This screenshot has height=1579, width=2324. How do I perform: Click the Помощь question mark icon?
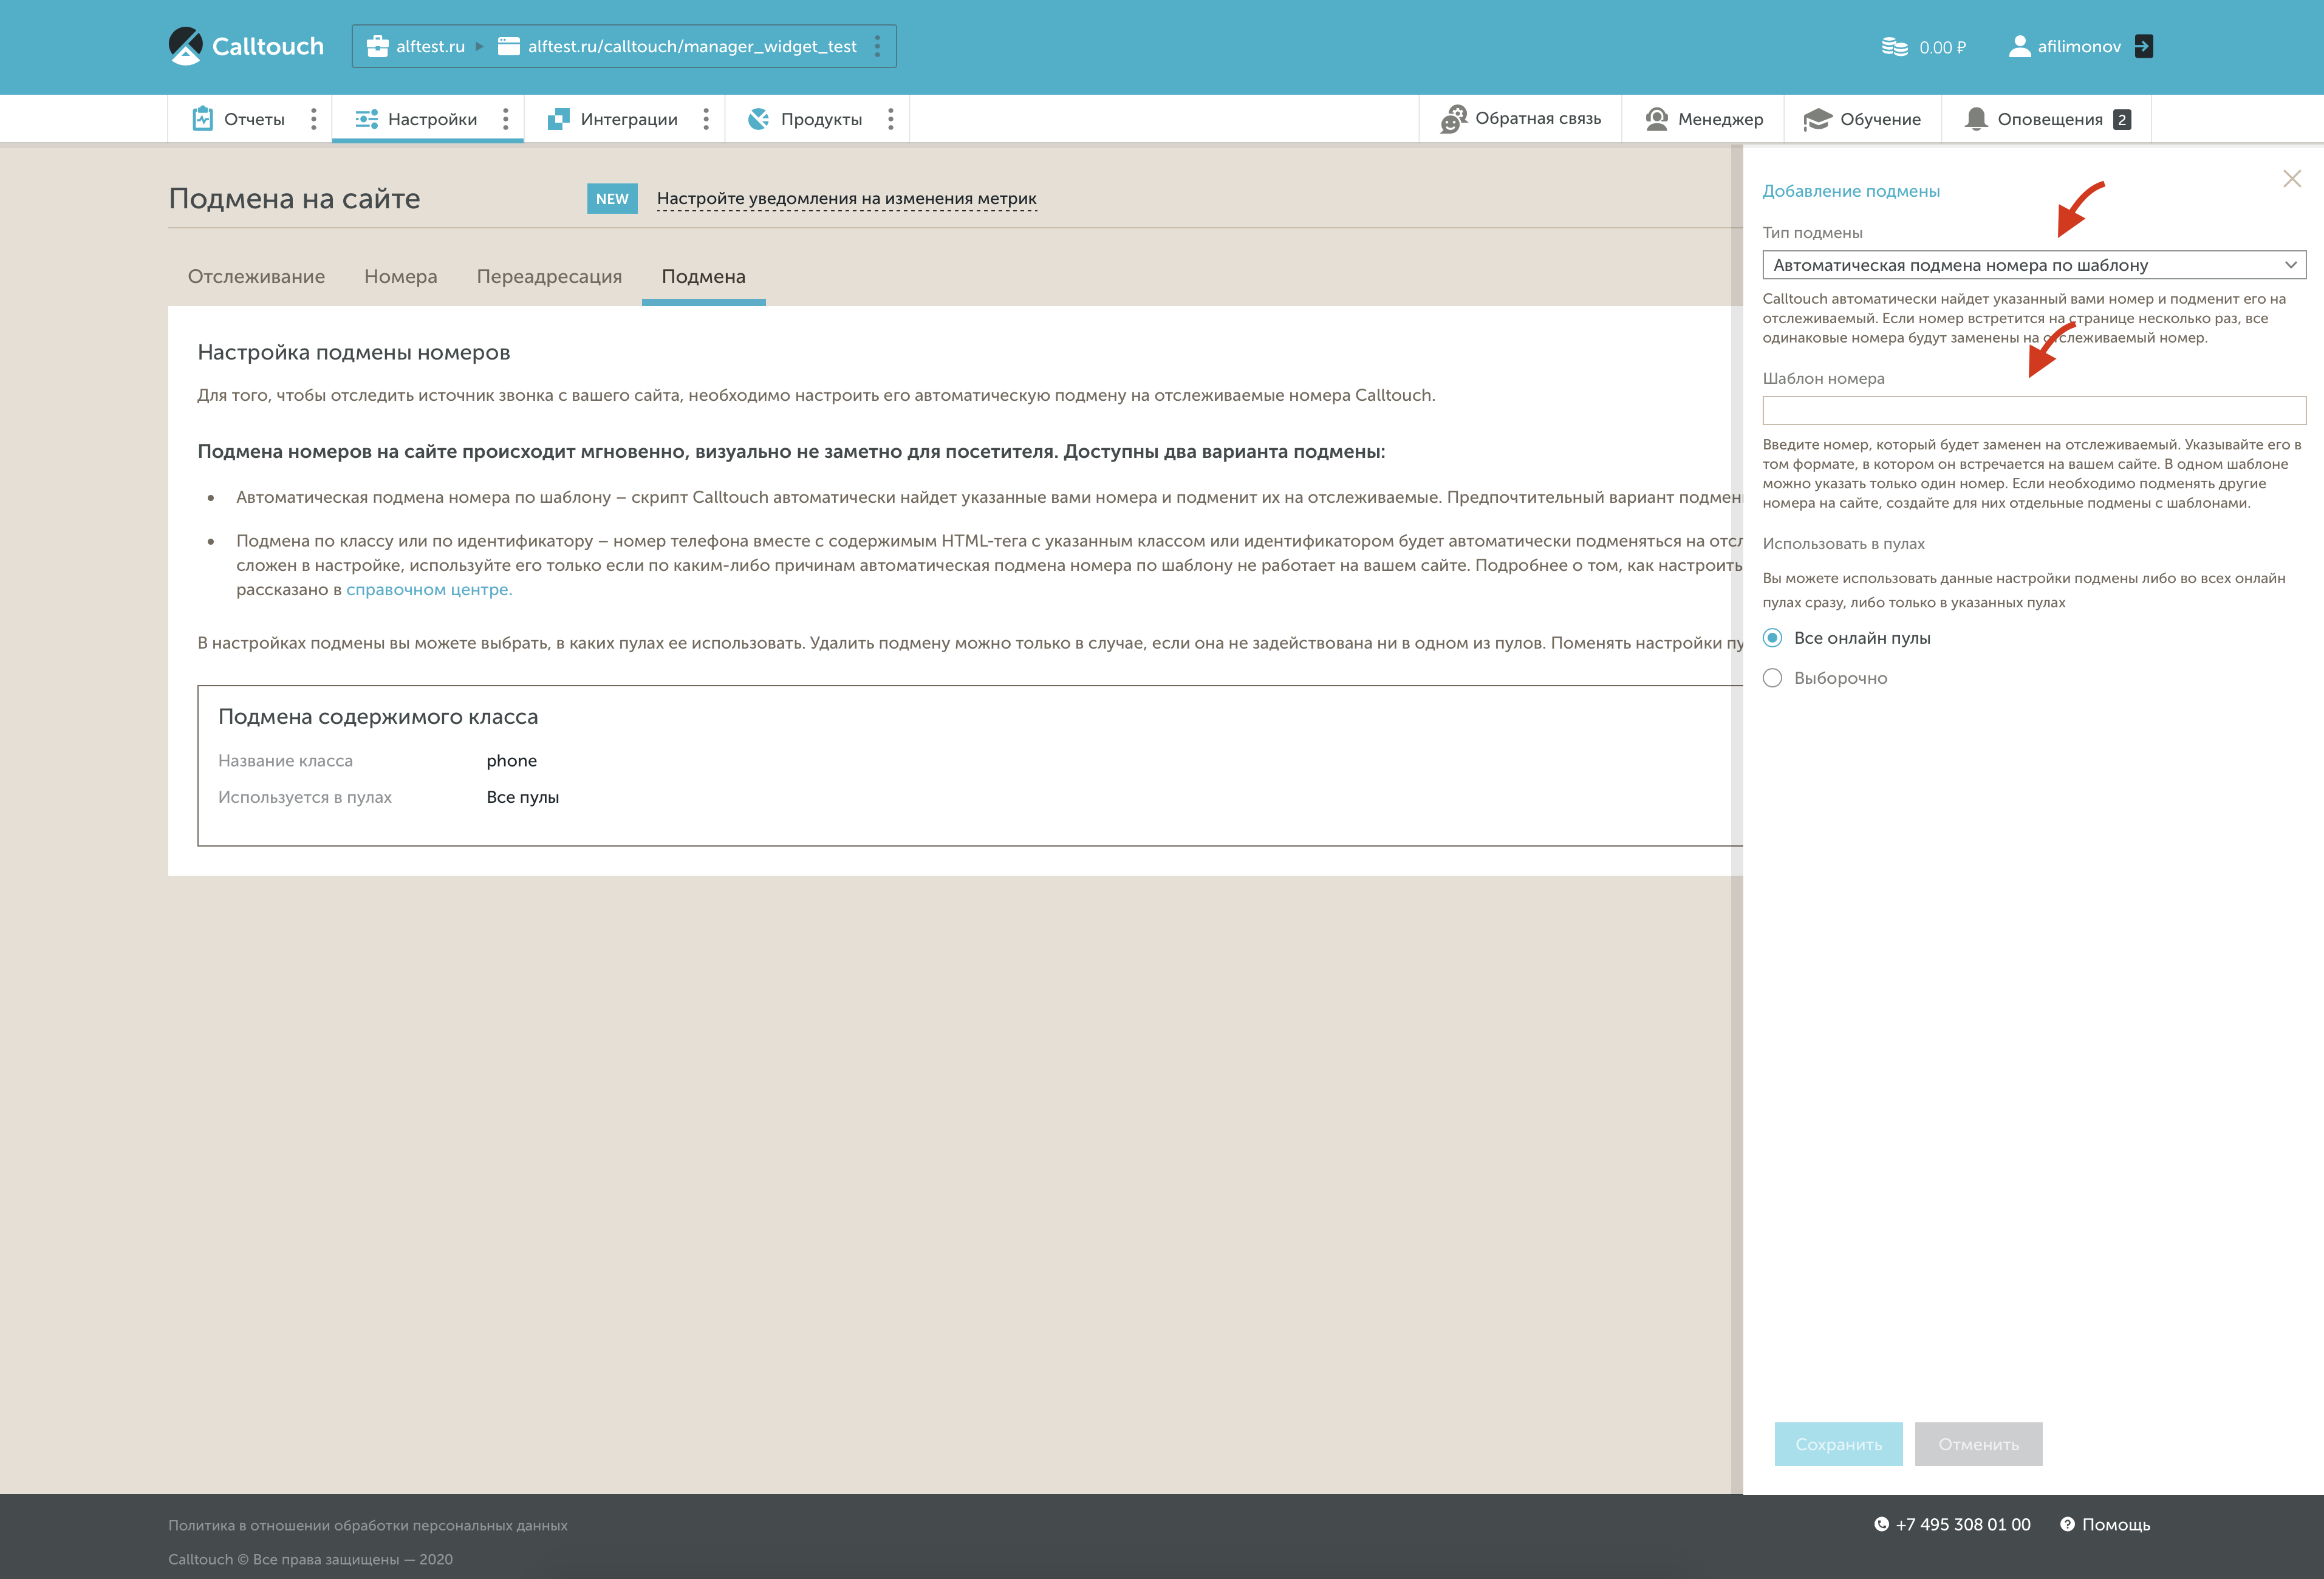[2067, 1524]
